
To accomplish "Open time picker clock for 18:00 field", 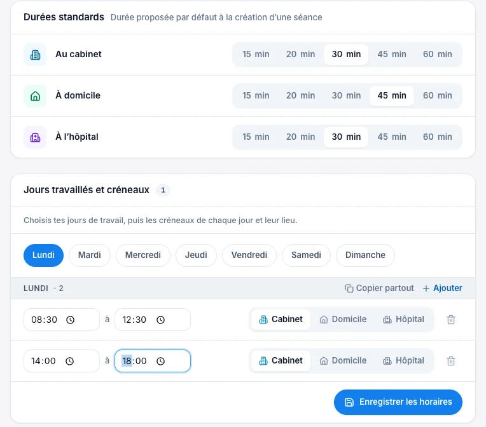I will pyautogui.click(x=160, y=361).
